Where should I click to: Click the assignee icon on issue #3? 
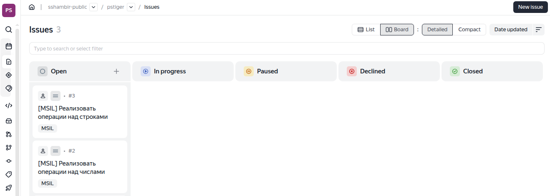coord(43,96)
